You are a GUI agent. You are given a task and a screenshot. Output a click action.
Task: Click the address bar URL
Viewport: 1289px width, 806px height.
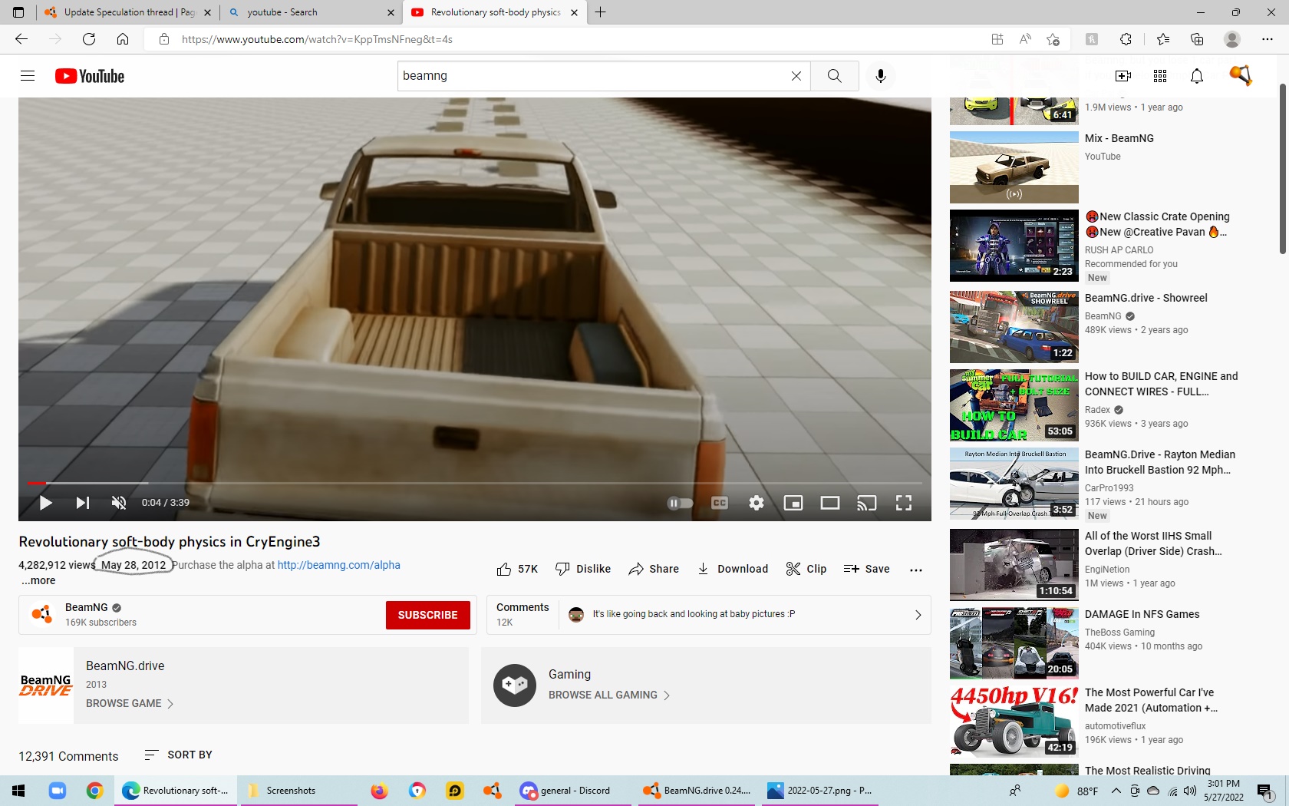[317, 39]
